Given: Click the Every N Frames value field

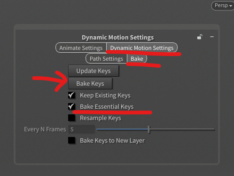Looking at the screenshot, I should click(x=81, y=129).
